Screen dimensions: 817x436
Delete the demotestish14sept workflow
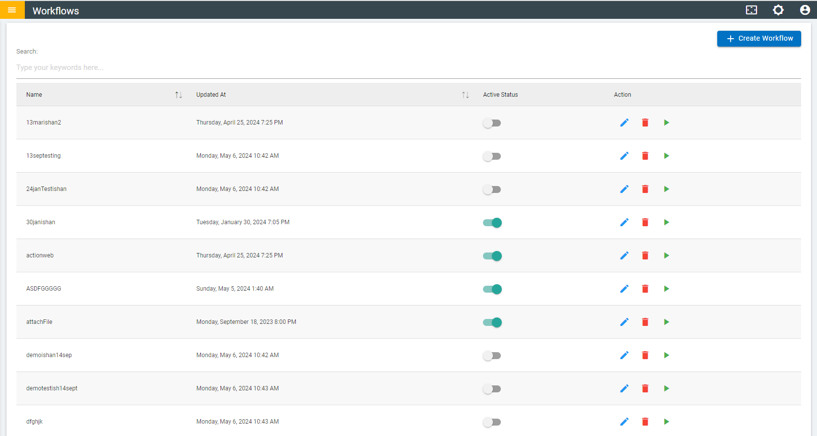(645, 388)
